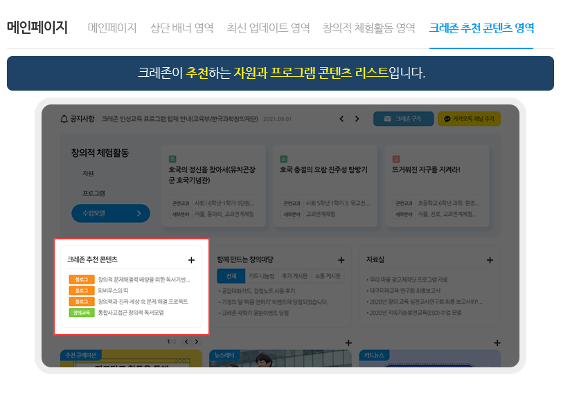Switch to 상단 배너 영역 tab
This screenshot has width=561, height=395.
tap(181, 28)
